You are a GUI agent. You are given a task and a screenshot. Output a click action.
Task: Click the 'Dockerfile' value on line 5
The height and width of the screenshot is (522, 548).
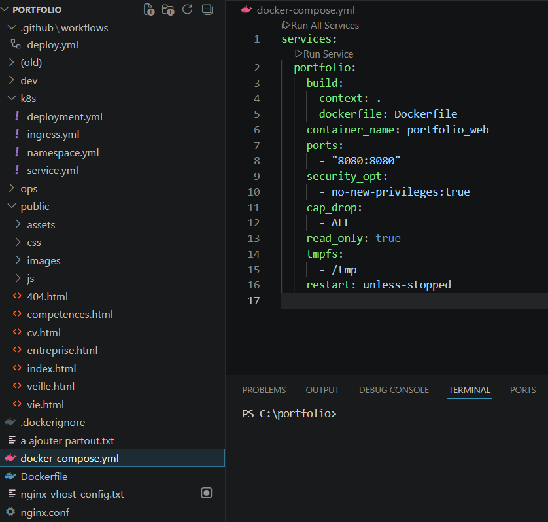426,114
